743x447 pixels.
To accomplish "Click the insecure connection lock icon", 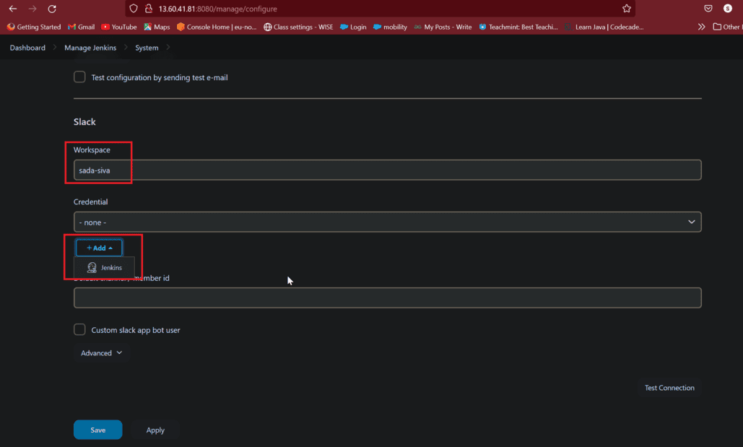I will [148, 9].
